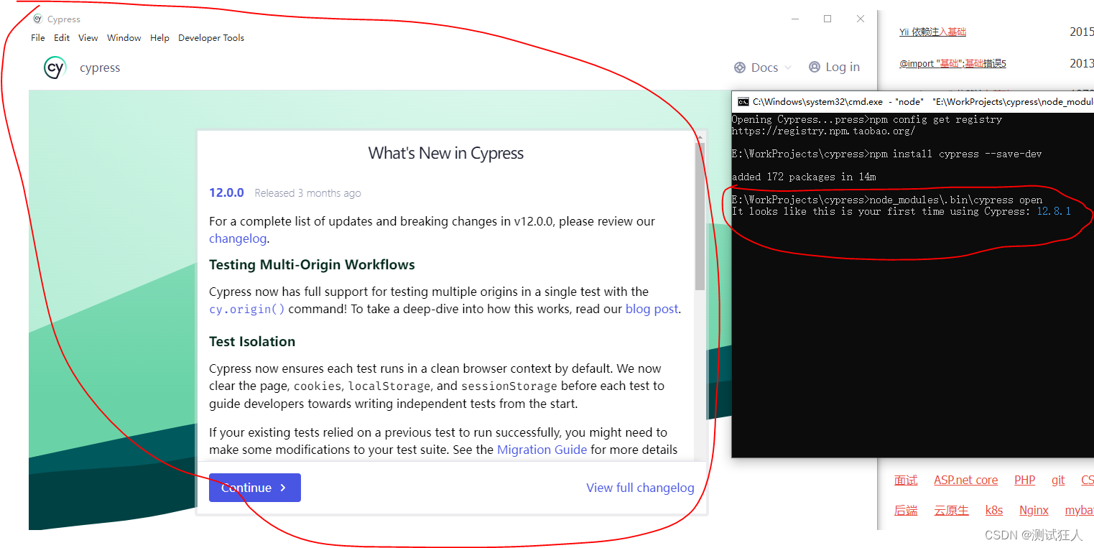Click the Cypress icon in the window title bar

pos(37,19)
